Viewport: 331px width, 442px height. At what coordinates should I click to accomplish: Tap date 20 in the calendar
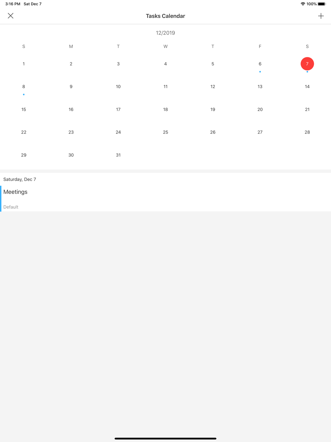260,109
